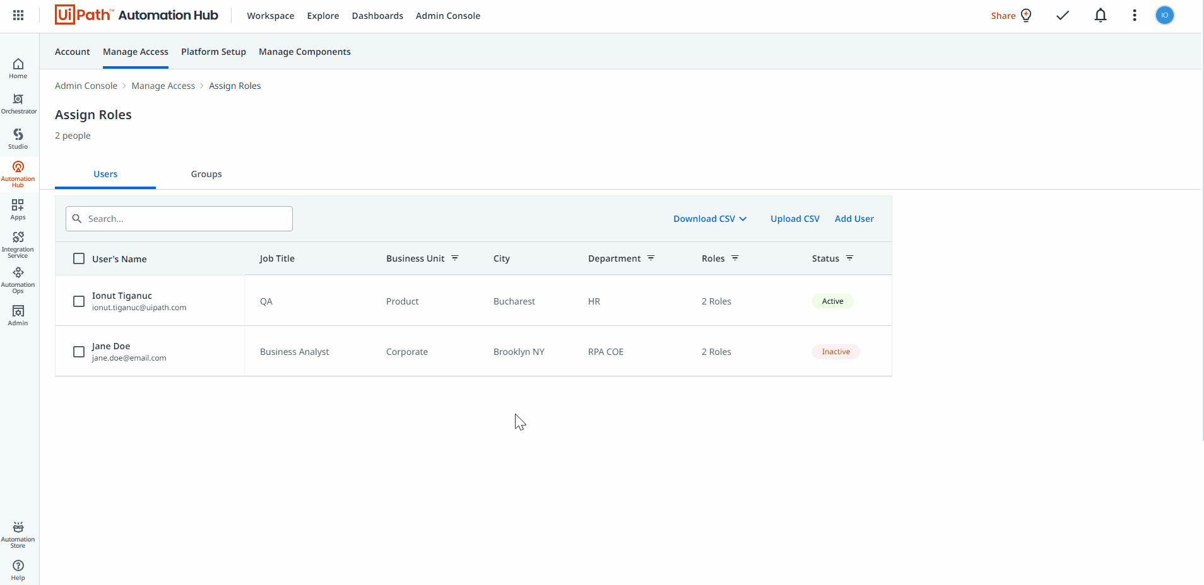Screen dimensions: 1204x585
Task: Open Integration Service from the sidebar
Action: (18, 245)
